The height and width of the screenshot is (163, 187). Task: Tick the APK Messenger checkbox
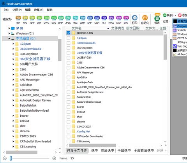pyautogui.click(x=69, y=72)
